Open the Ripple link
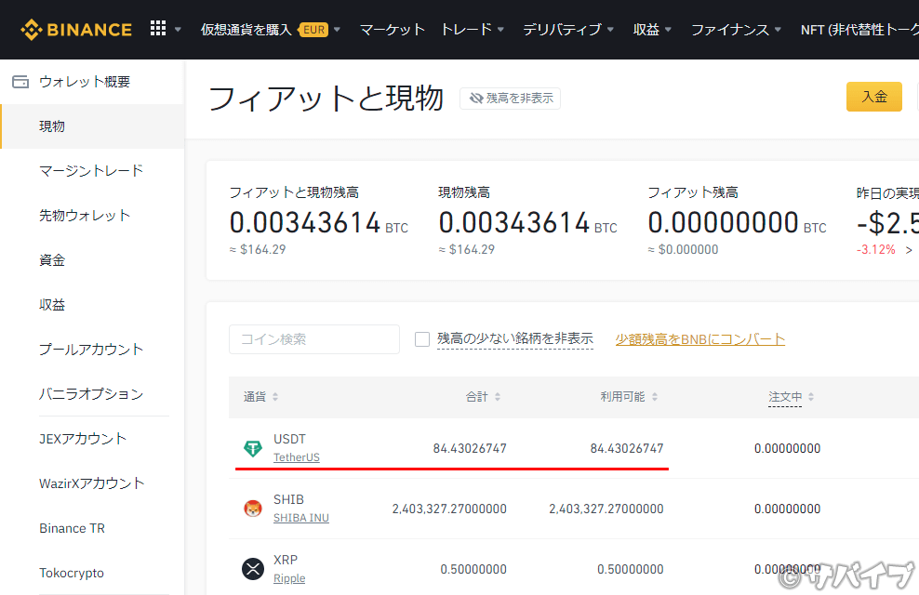 (289, 578)
